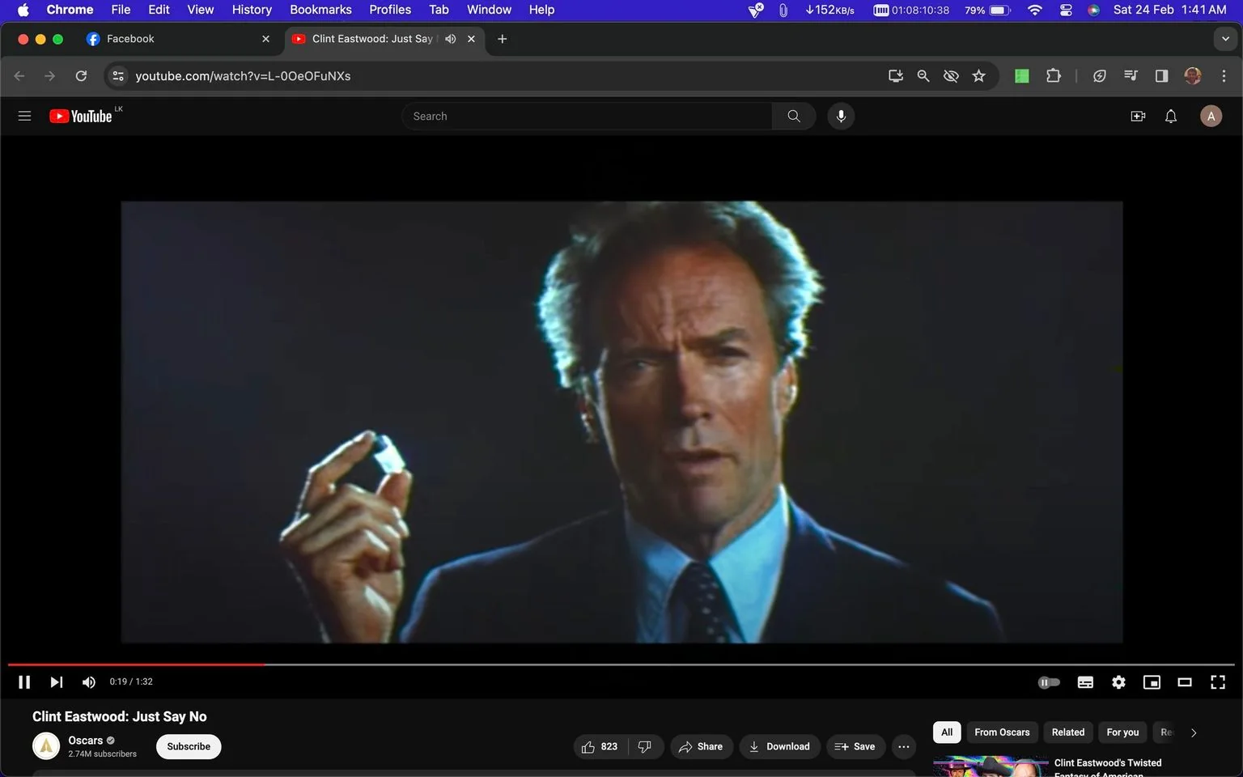Reload the current page

(81, 76)
